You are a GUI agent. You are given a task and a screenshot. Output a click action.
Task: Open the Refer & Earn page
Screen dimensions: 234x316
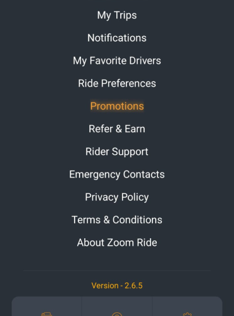[117, 129]
